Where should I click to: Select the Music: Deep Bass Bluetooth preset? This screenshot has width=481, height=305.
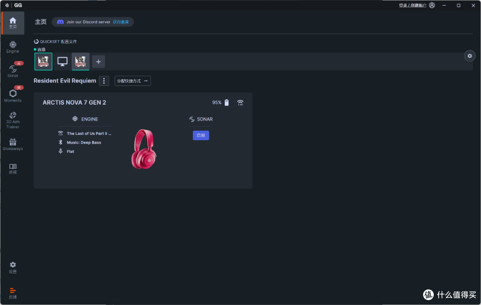point(84,142)
